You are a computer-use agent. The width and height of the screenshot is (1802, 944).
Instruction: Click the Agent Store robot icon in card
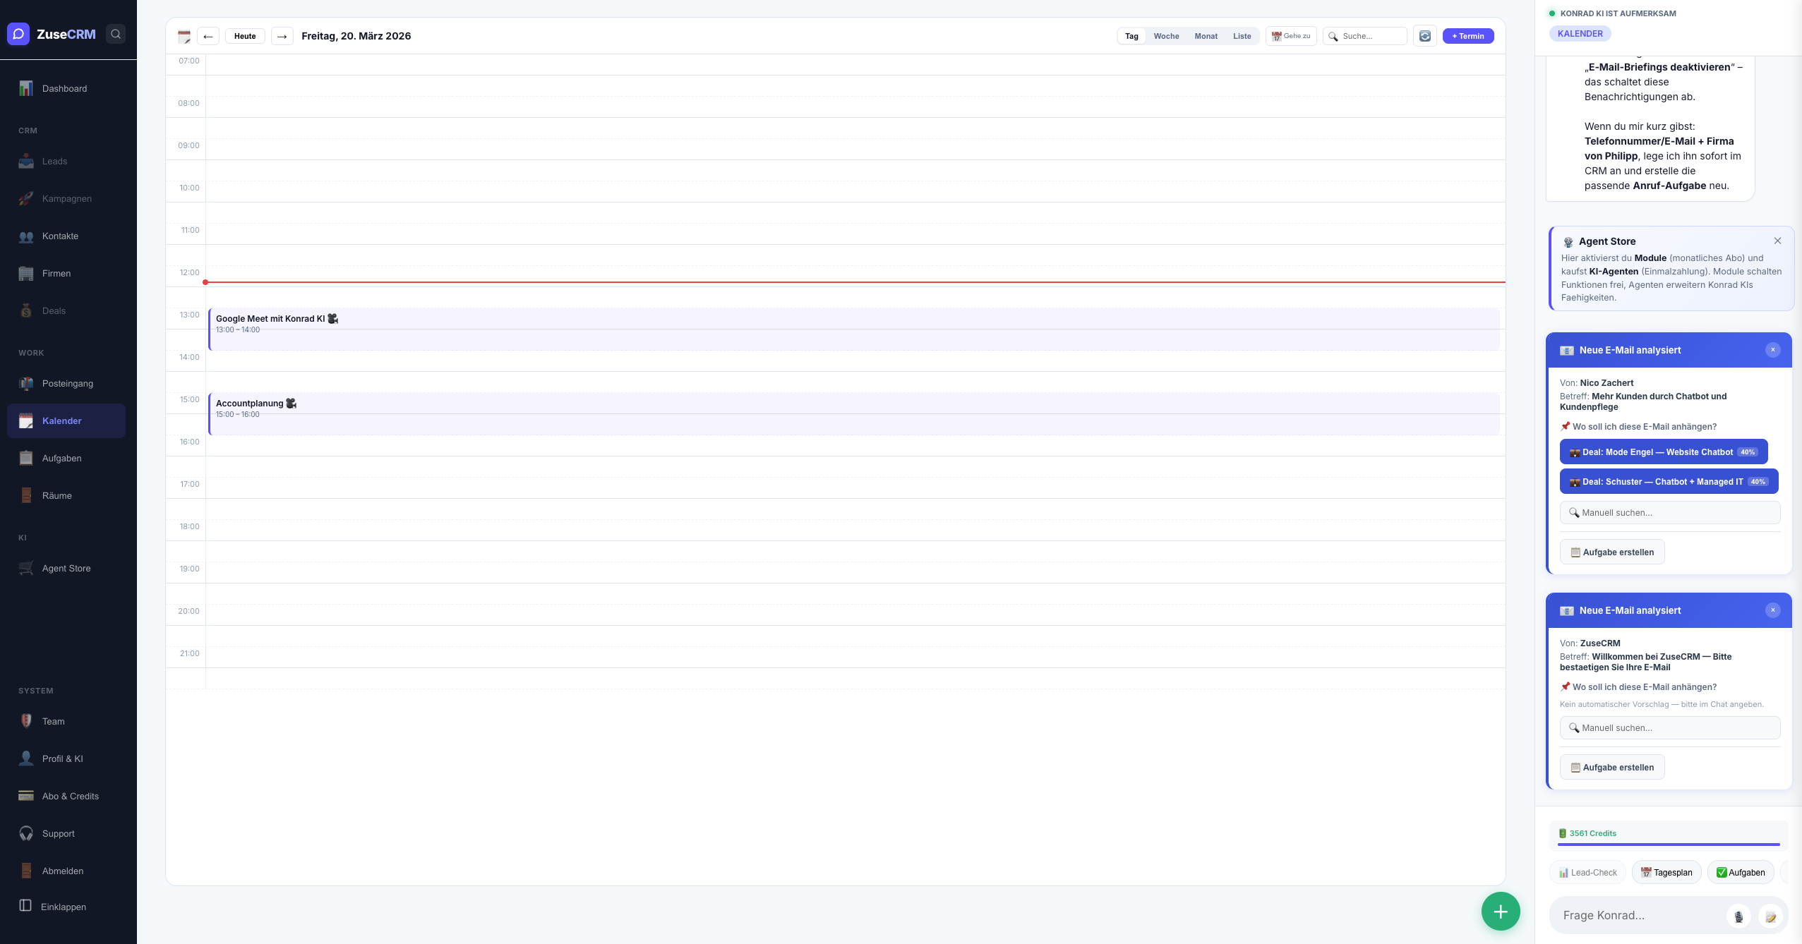coord(1568,242)
